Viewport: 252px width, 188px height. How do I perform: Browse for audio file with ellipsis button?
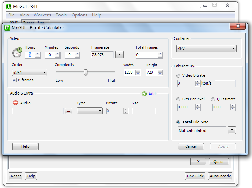point(68,111)
